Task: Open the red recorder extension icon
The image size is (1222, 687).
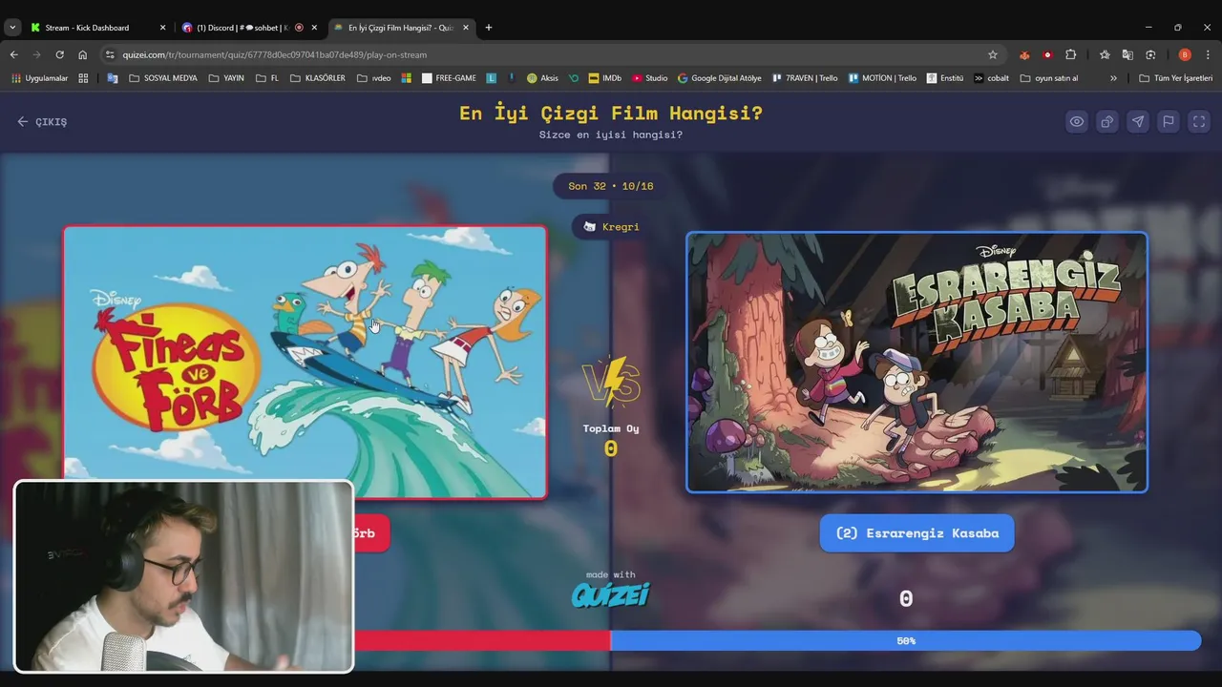Action: [x=1047, y=54]
